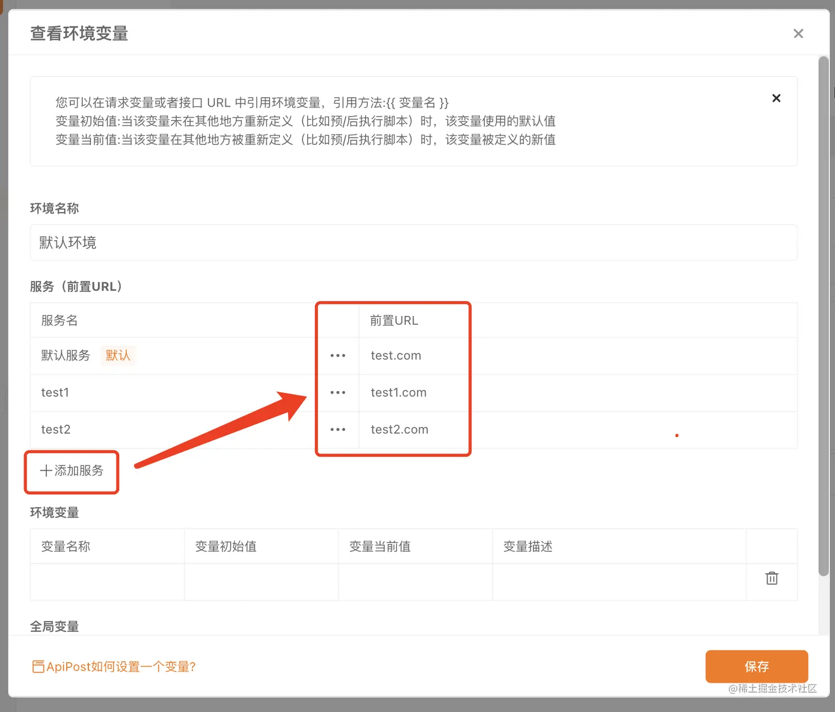This screenshot has width=835, height=712.
Task: Click the 添加服务 button
Action: (72, 471)
